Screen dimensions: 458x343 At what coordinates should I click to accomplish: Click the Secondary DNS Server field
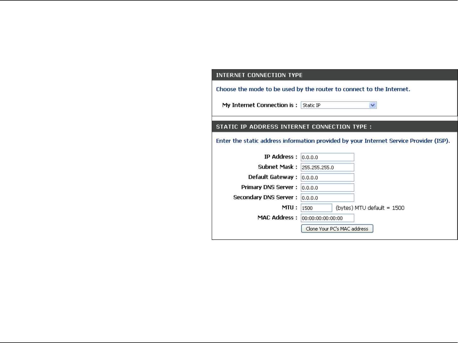(327, 198)
